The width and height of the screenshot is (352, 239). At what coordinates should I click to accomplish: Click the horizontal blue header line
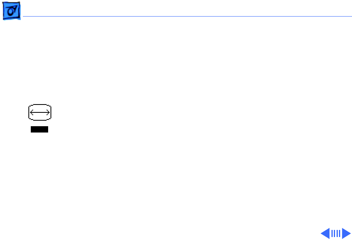point(187,17)
